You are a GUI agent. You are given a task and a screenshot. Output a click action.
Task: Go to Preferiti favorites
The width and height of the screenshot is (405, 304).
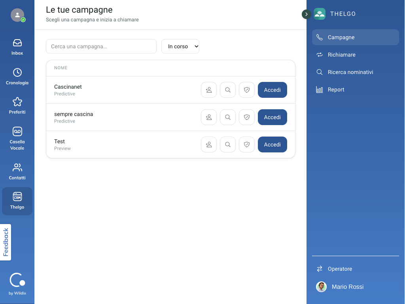pyautogui.click(x=17, y=106)
